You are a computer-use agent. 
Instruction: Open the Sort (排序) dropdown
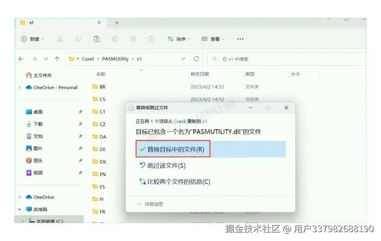pyautogui.click(x=179, y=39)
